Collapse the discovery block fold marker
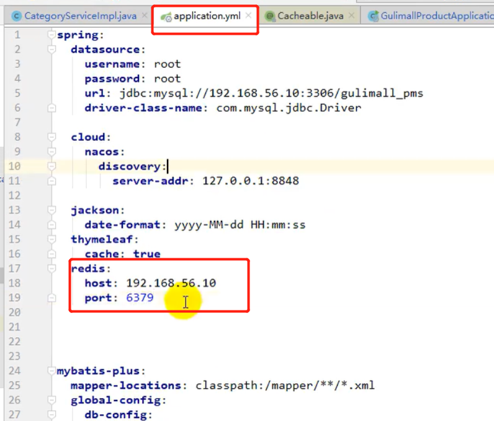Image resolution: width=494 pixels, height=421 pixels. [52, 166]
